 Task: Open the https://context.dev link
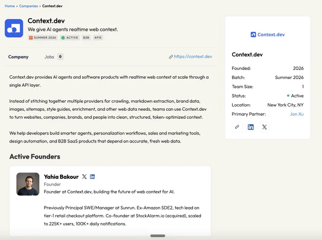tap(193, 57)
